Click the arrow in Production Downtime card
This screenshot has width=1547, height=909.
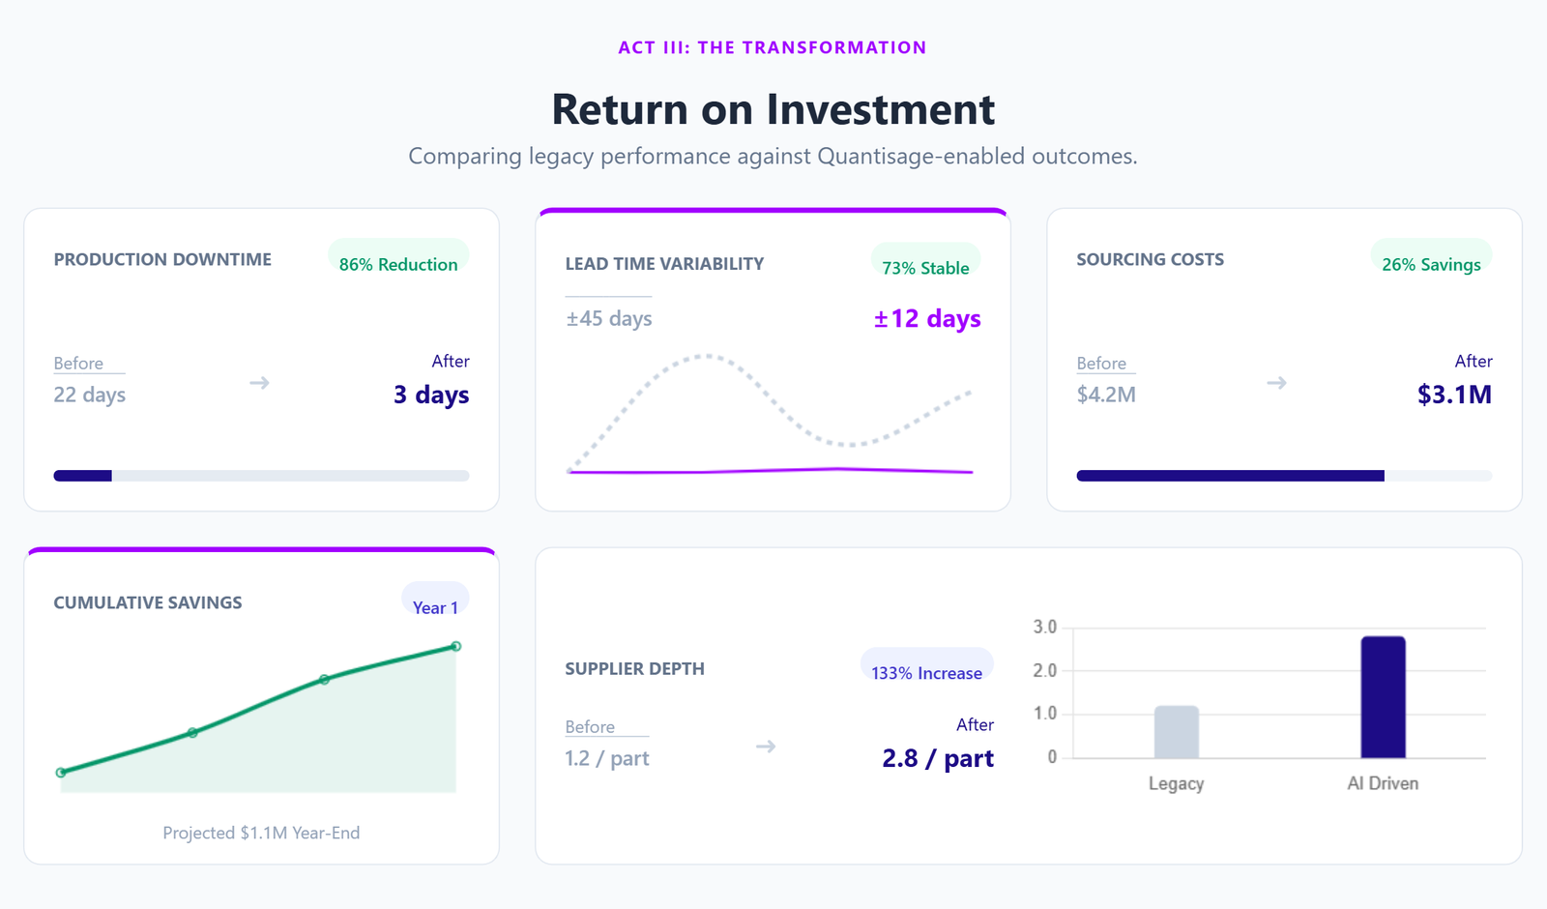(259, 383)
